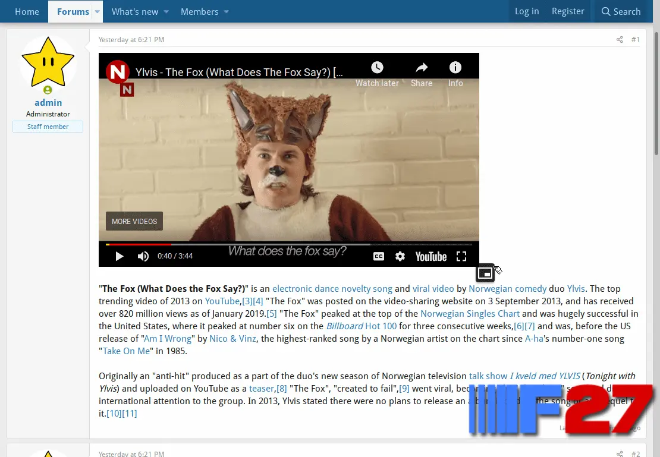Open video settings gear icon
Screen dimensions: 660x457
pos(400,256)
